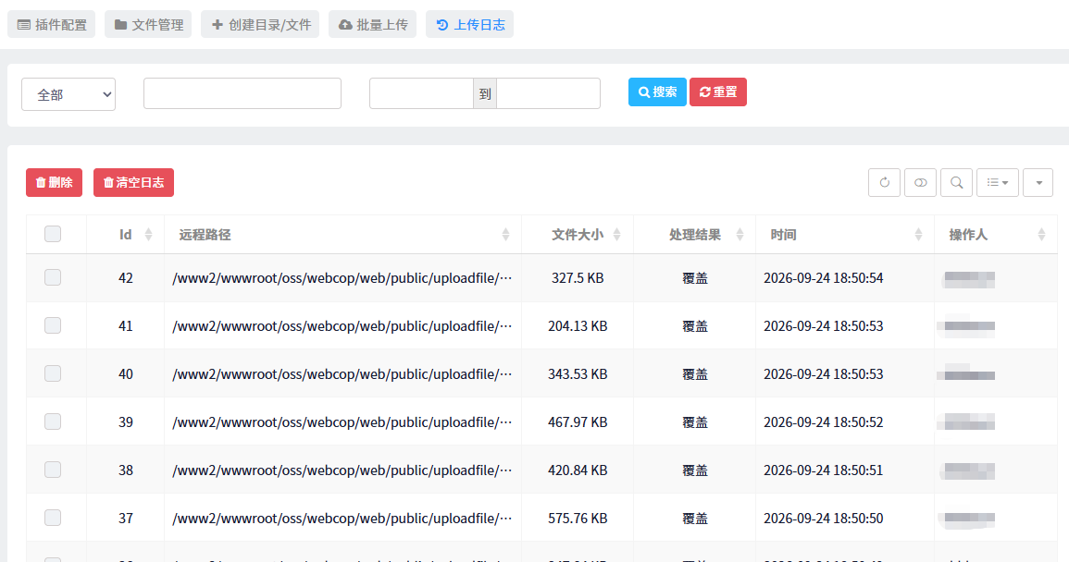
Task: Click timestamp 2026-09-24 18:50:52
Action: click(x=823, y=422)
